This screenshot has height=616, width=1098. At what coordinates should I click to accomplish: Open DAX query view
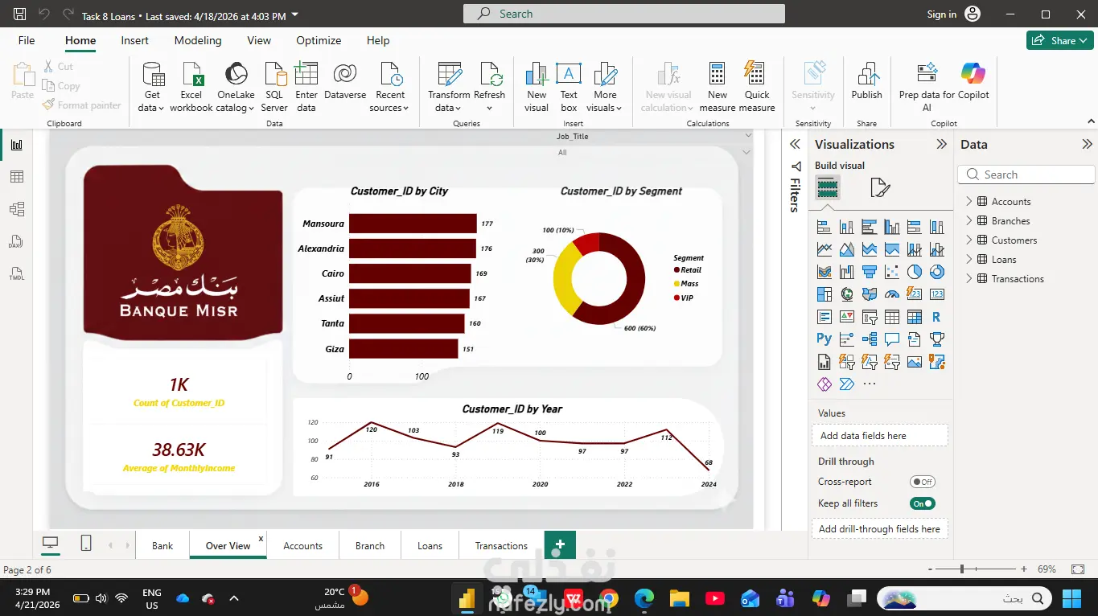pyautogui.click(x=17, y=241)
